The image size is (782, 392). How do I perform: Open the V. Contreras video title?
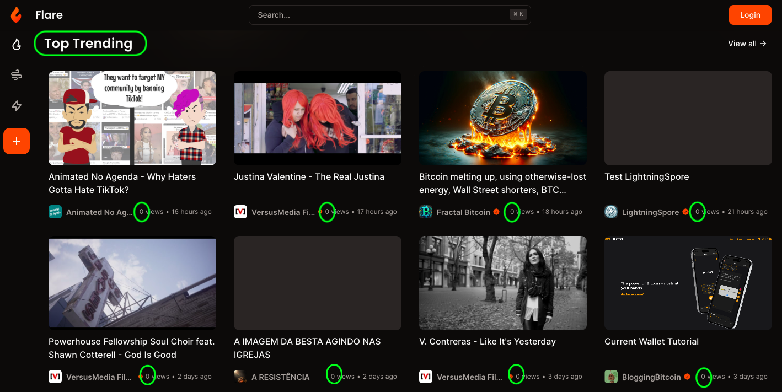(x=488, y=341)
